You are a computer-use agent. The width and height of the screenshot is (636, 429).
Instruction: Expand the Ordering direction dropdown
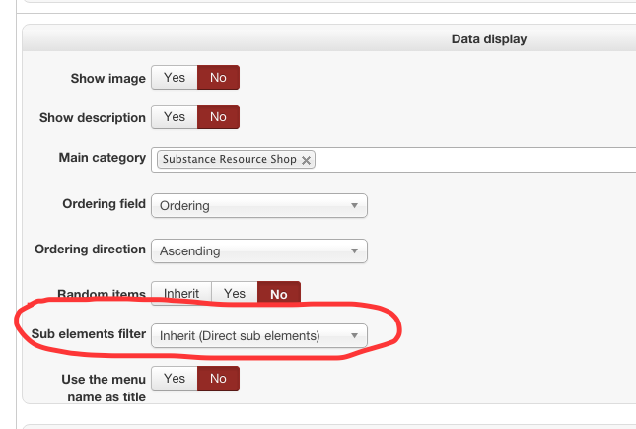tap(258, 250)
